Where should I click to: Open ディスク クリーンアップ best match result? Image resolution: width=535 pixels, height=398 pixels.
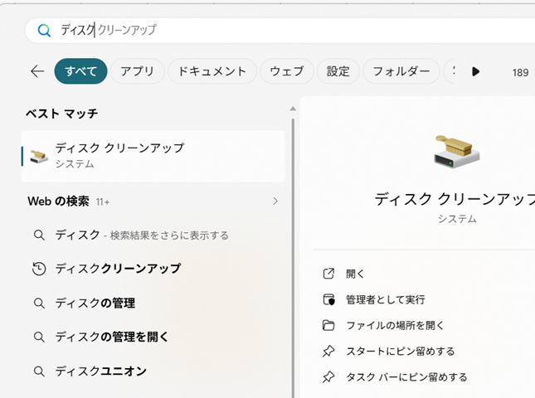click(153, 156)
